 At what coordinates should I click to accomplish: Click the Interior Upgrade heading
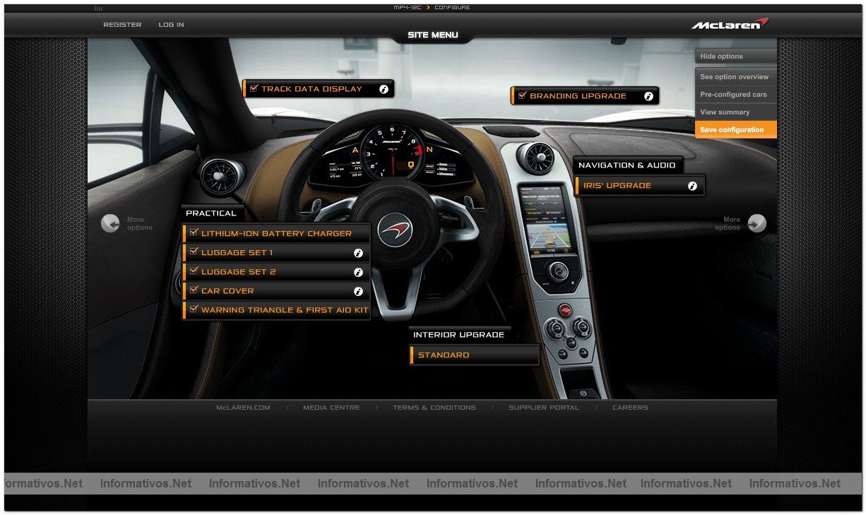tap(459, 335)
